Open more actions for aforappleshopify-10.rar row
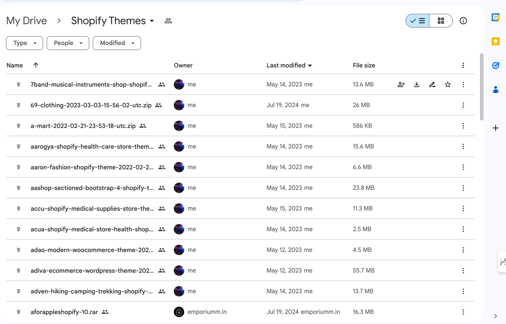This screenshot has height=324, width=506. [463, 312]
